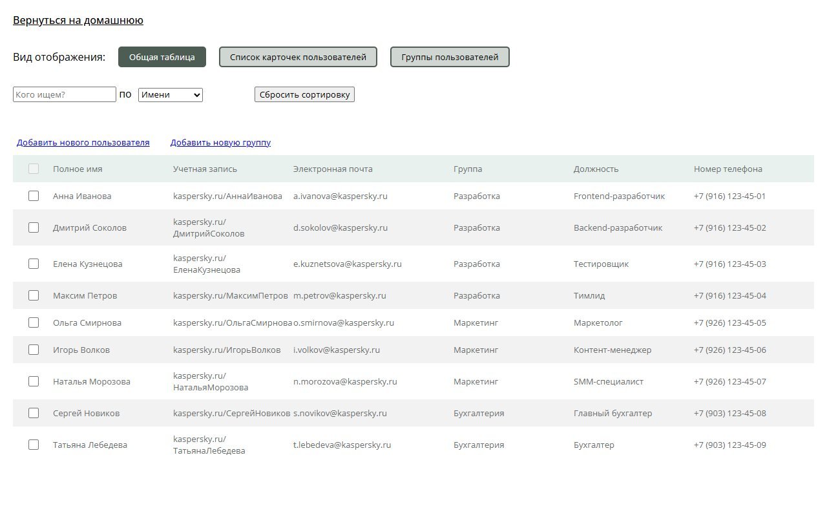Mark the checkbox for Татьяна Лебедева

[34, 445]
